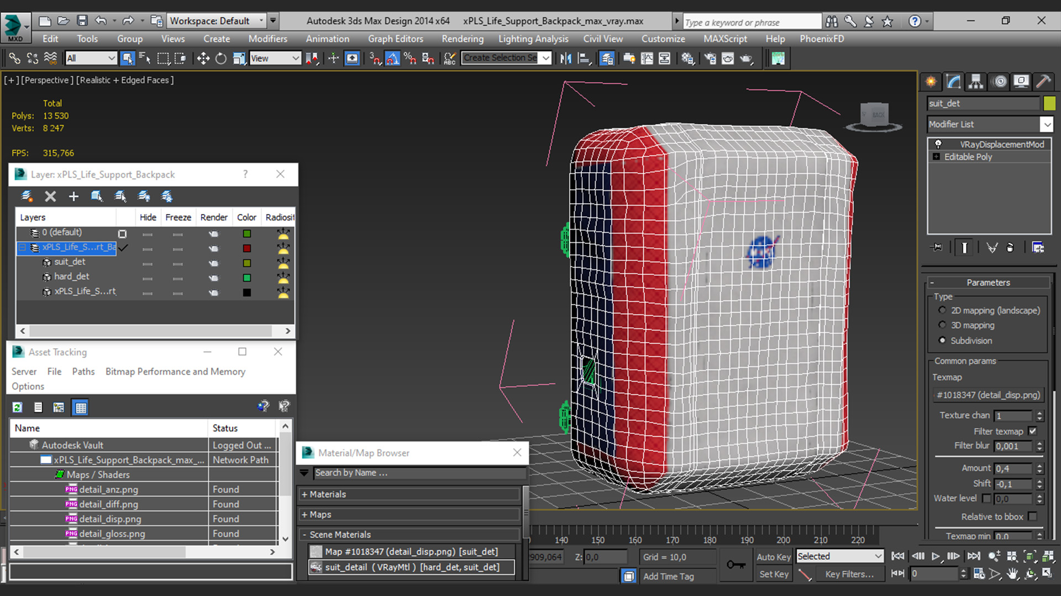The width and height of the screenshot is (1061, 596).
Task: Open reference coordinate View dropdown
Action: [275, 58]
